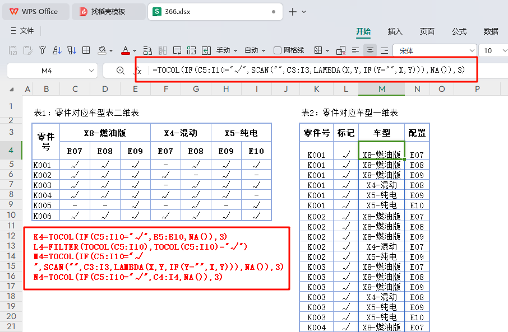Click the greyed-out split column icon

coord(162,50)
